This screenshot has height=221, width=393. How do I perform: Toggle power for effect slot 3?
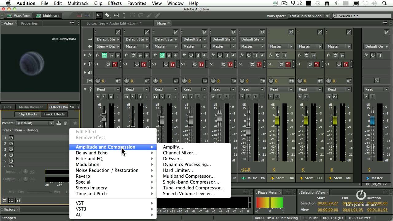pos(11,149)
